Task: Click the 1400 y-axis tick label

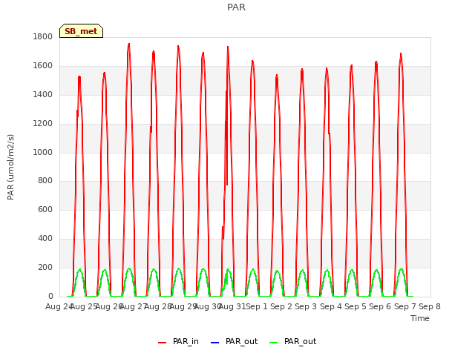Action: tap(43, 95)
